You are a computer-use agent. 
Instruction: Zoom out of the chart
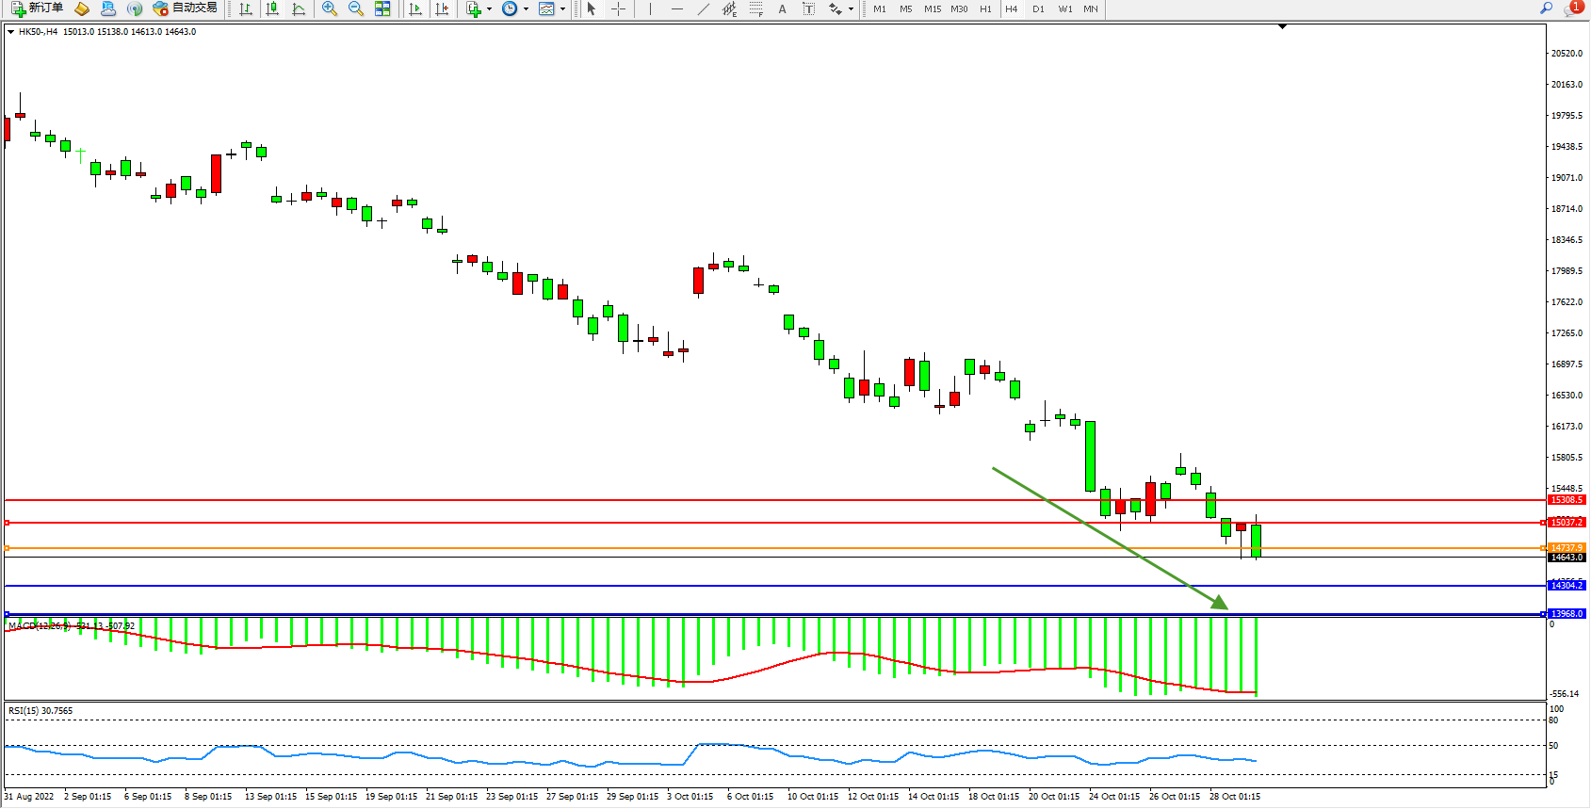click(356, 8)
